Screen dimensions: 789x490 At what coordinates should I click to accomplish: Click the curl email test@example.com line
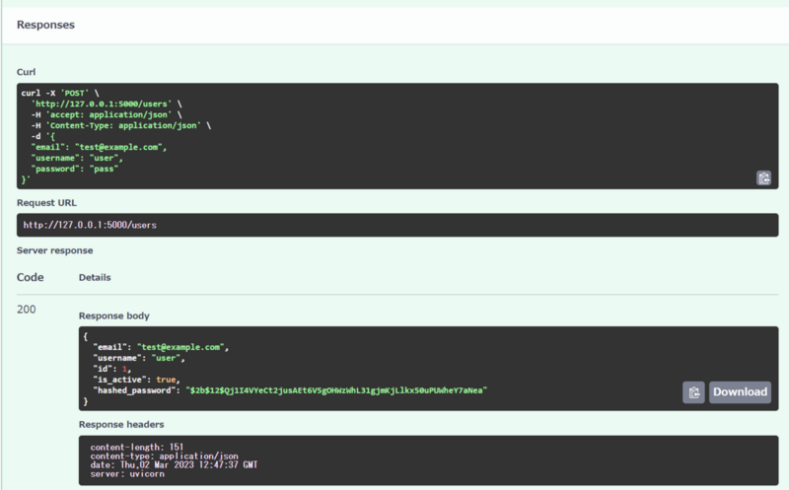(x=100, y=147)
